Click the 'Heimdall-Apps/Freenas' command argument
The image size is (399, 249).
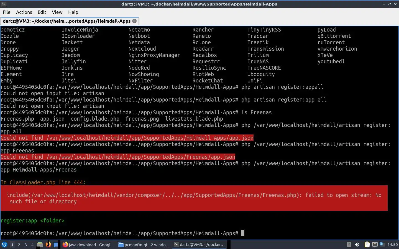45,170
